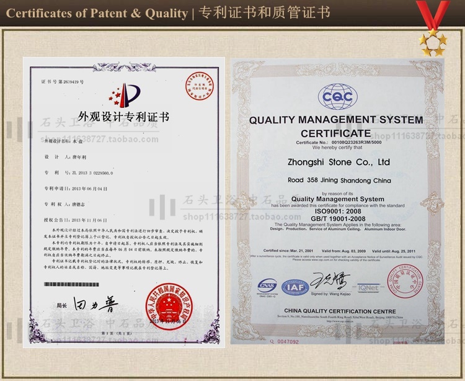
Task: Select the blue CNAS accreditation logo
Action: pyautogui.click(x=267, y=287)
